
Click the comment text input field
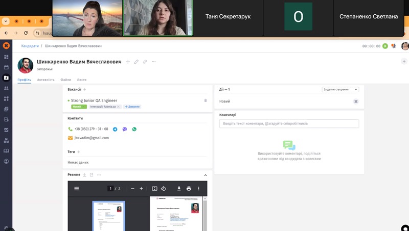(289, 124)
